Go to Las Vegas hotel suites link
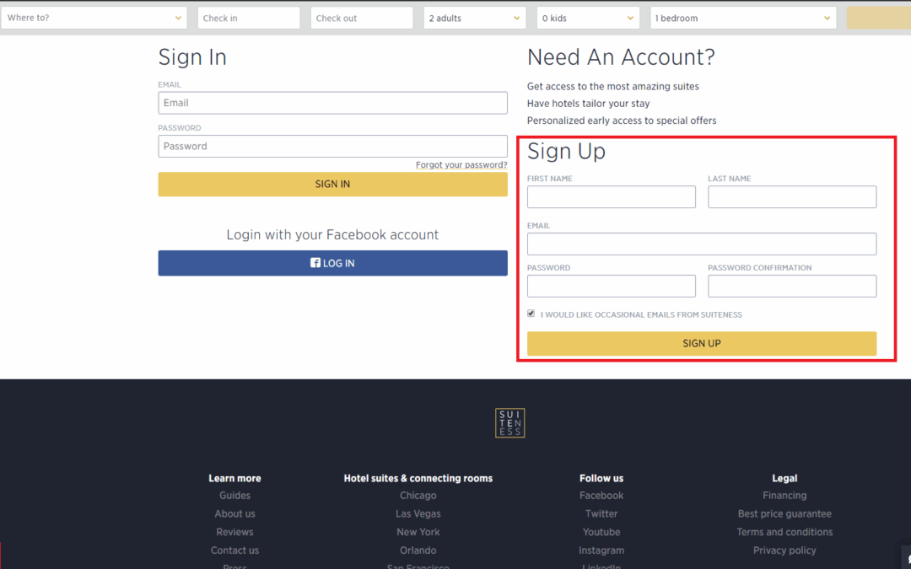Screen dimensions: 911x569 (418, 513)
